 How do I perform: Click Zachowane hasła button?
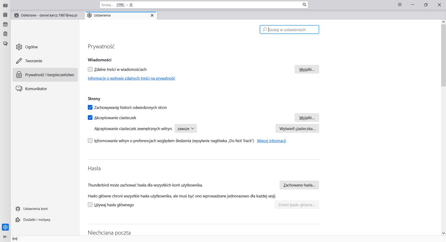pyautogui.click(x=299, y=185)
